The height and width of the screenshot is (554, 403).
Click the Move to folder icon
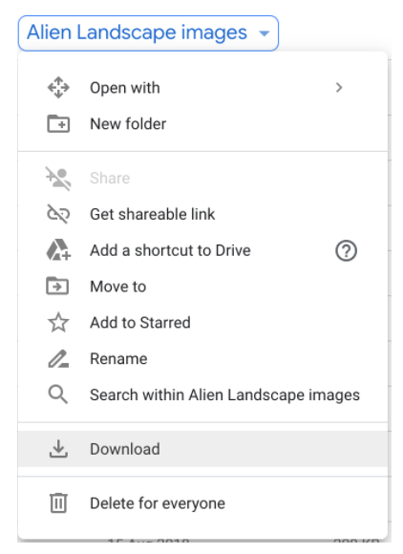(57, 287)
